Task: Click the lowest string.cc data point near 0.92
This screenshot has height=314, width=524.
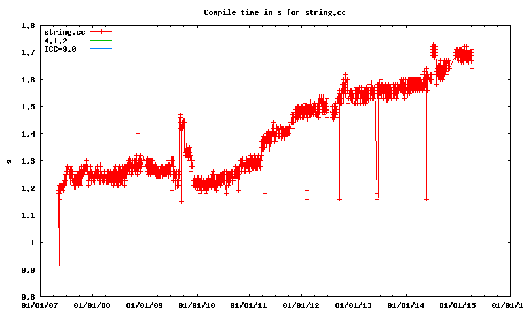Action: click(59, 264)
